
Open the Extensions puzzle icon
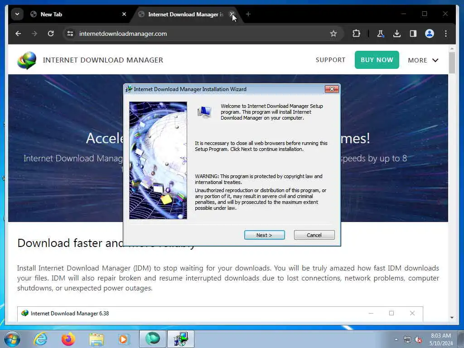356,34
